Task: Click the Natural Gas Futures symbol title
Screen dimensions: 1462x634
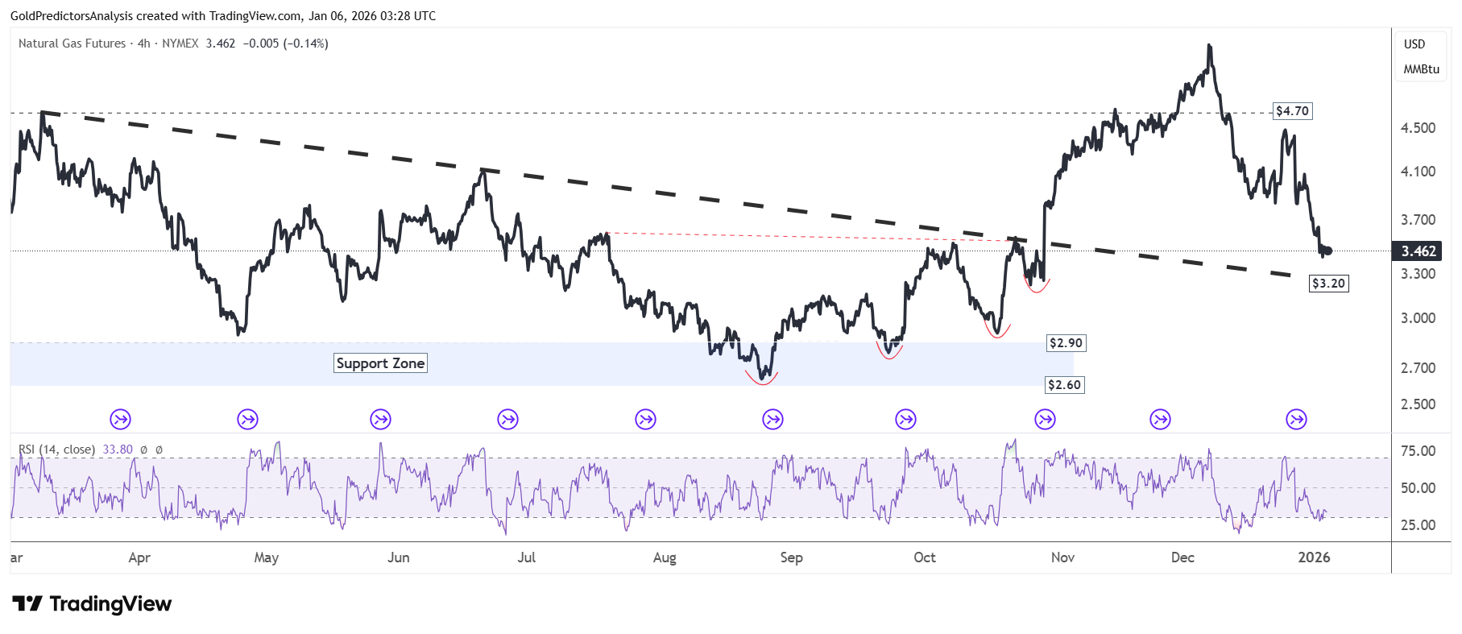Action: (72, 44)
